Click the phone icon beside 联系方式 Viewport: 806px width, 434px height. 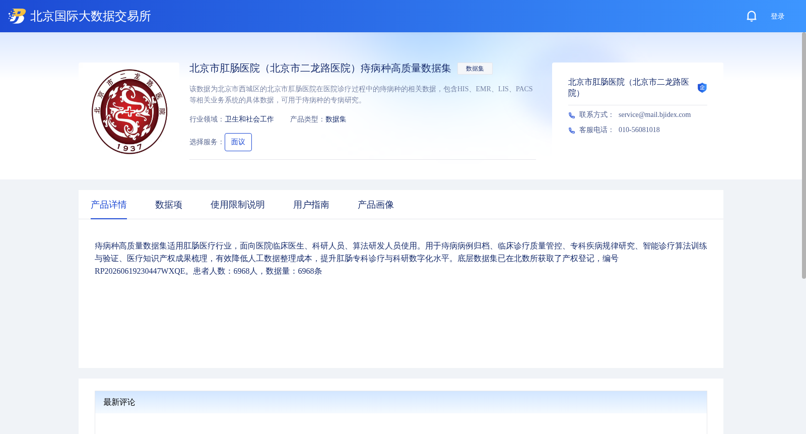[x=572, y=115]
